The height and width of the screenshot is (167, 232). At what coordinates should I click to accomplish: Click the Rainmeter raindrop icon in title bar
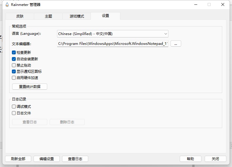click(7, 4)
